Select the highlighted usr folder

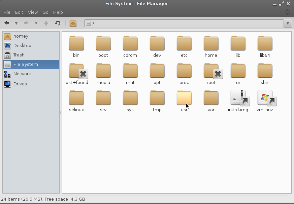(184, 98)
